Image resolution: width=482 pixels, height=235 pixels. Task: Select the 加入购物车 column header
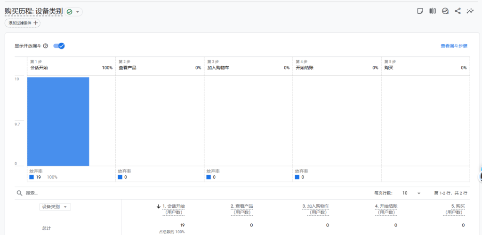click(x=315, y=206)
